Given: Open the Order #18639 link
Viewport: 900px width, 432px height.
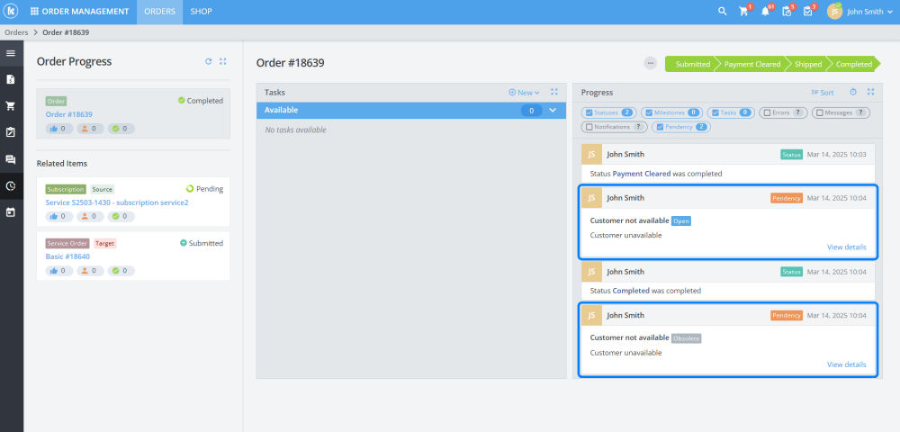Looking at the screenshot, I should 69,114.
